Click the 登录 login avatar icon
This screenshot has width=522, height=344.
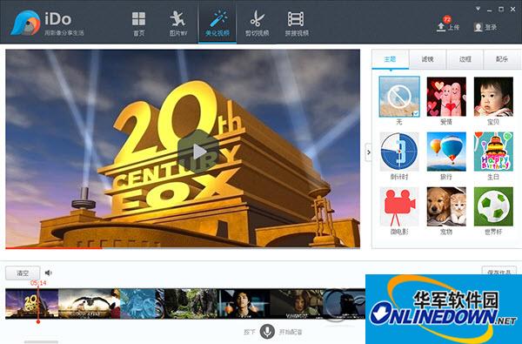click(x=478, y=27)
